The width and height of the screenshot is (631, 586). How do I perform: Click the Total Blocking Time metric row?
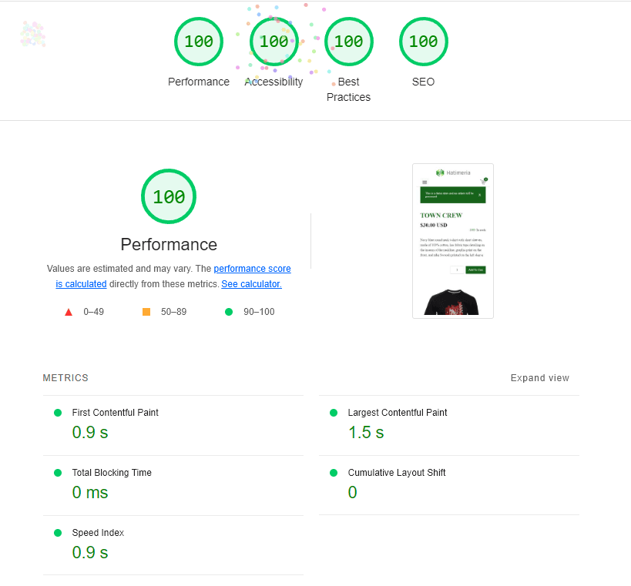click(x=112, y=473)
